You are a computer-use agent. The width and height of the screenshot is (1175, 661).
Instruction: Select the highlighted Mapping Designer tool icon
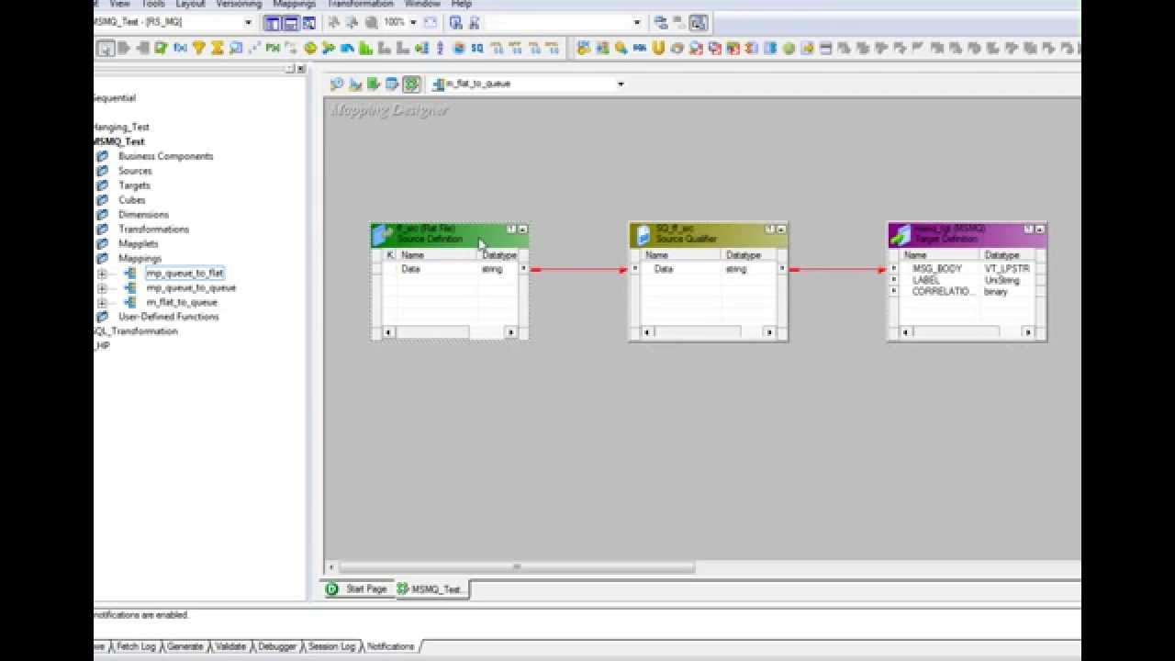(x=411, y=84)
